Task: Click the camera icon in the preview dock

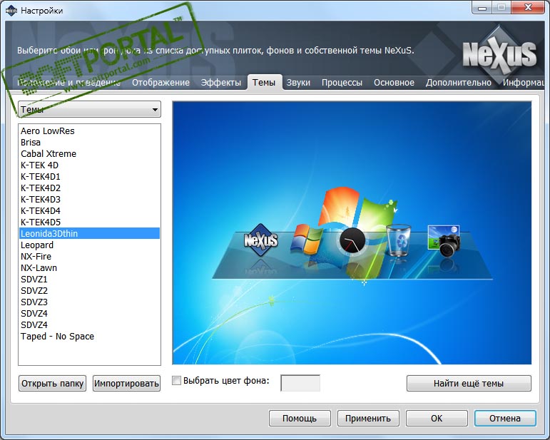Action: click(x=444, y=241)
